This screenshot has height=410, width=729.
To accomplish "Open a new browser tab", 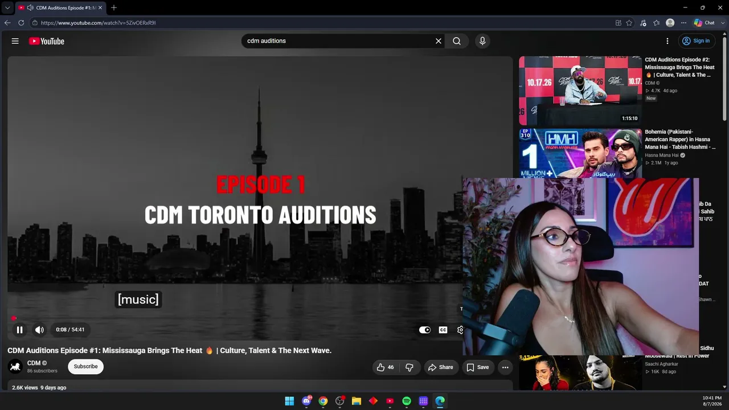I will tap(114, 8).
